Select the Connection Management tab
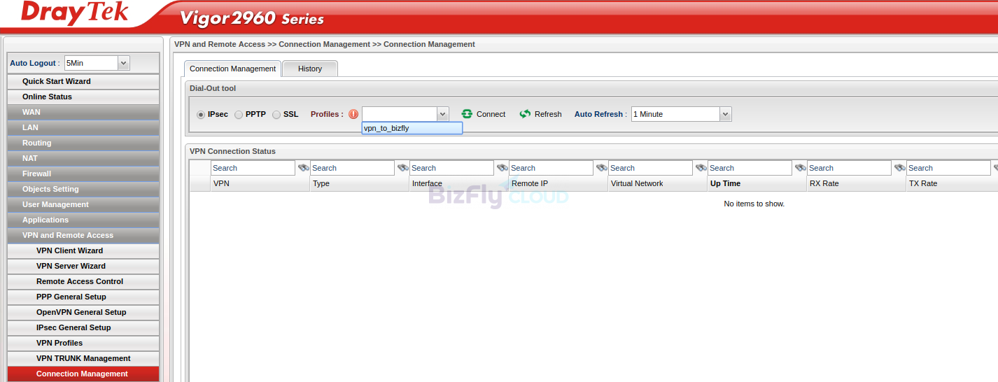998x382 pixels. coord(233,69)
